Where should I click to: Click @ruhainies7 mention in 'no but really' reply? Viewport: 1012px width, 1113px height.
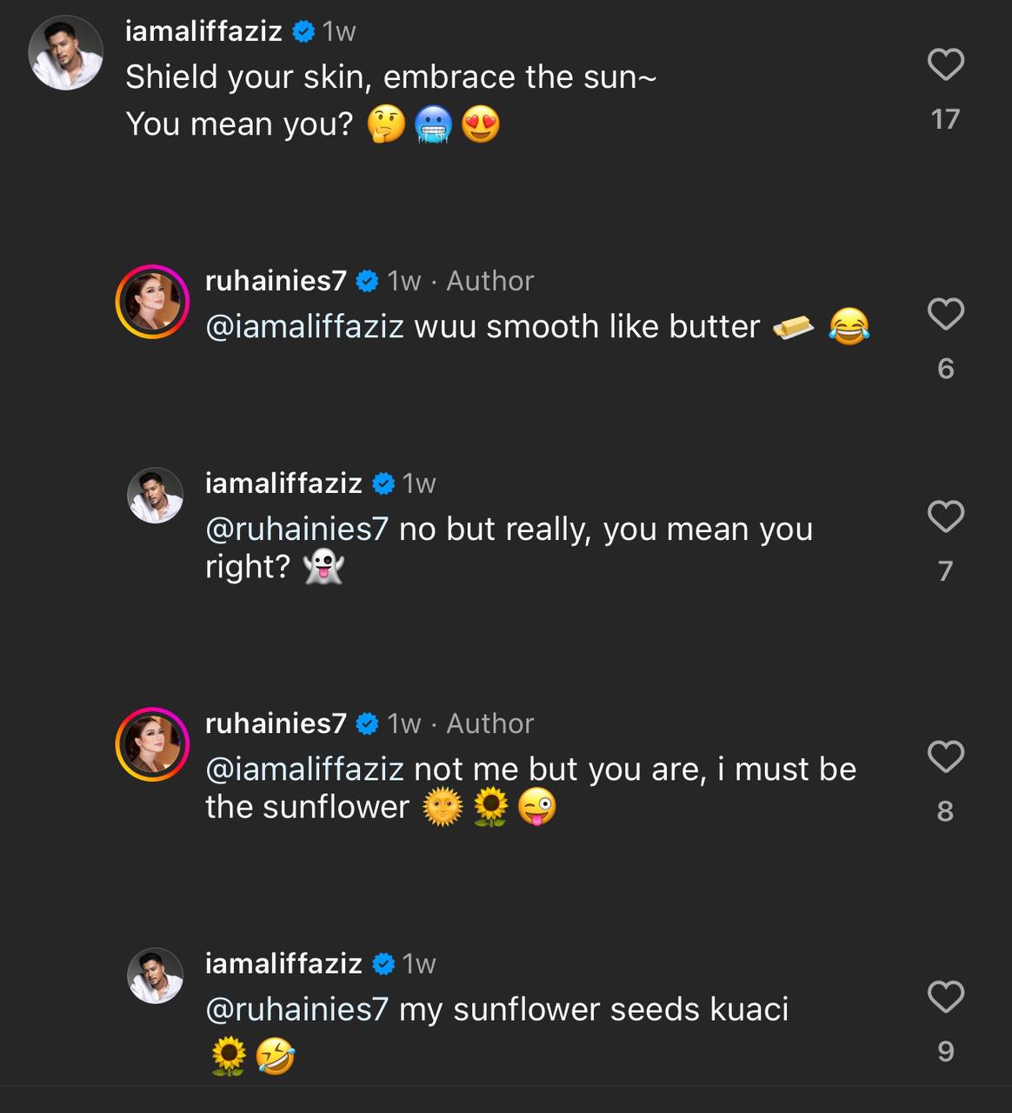click(296, 529)
